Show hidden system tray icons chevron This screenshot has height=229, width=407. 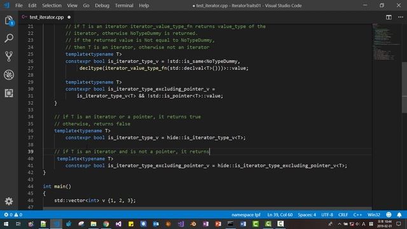[x=339, y=224]
